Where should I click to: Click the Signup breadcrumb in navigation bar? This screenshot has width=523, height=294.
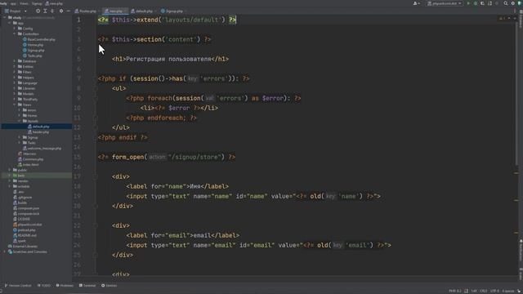[x=37, y=3]
